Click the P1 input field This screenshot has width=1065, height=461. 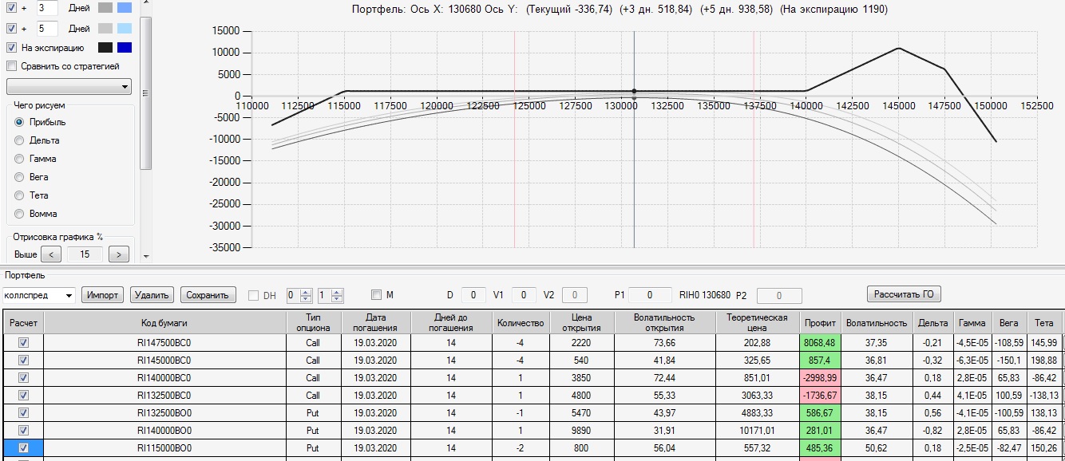(x=649, y=295)
